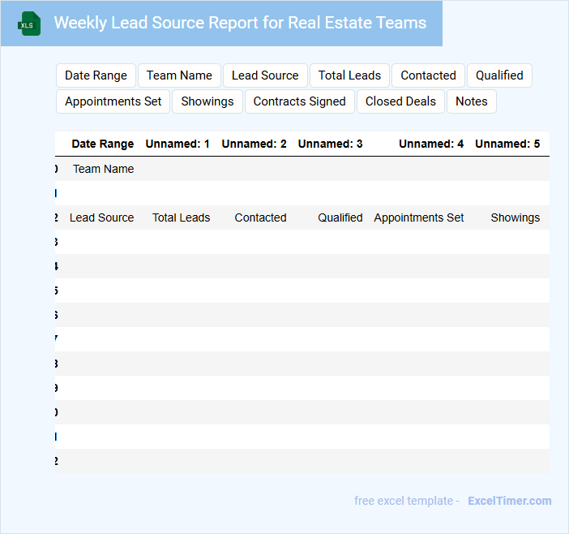Open the Notes tag

click(x=472, y=101)
